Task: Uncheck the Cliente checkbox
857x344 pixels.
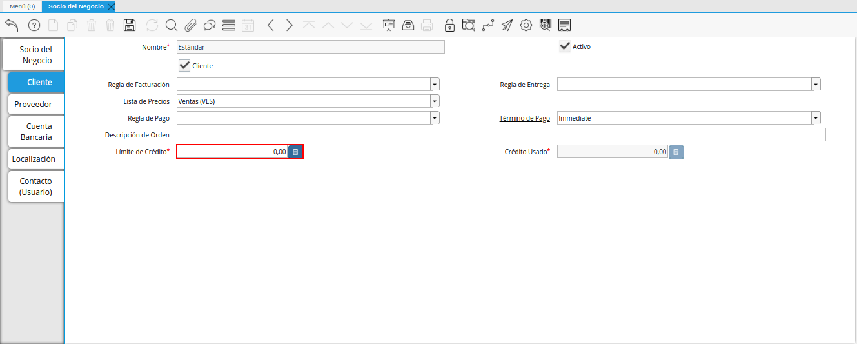Action: (184, 66)
